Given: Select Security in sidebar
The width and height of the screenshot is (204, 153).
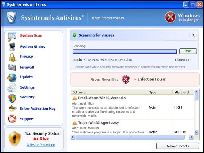Looking at the screenshot, I should (27, 97).
